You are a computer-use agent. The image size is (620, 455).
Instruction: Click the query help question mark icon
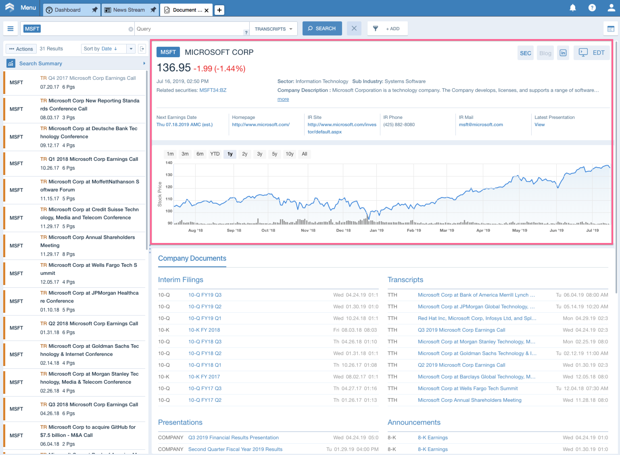click(246, 33)
